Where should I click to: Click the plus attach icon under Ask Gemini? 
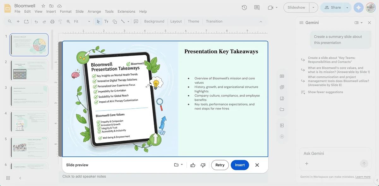pyautogui.click(x=306, y=164)
